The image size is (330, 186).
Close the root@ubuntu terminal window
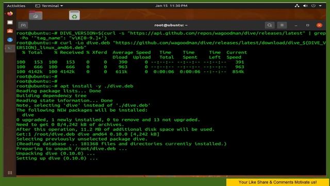[319, 25]
